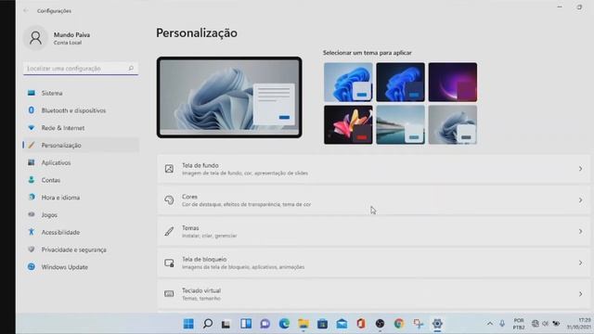Click the Mundo Paiva account avatar
Image resolution: width=594 pixels, height=334 pixels.
[x=35, y=38]
